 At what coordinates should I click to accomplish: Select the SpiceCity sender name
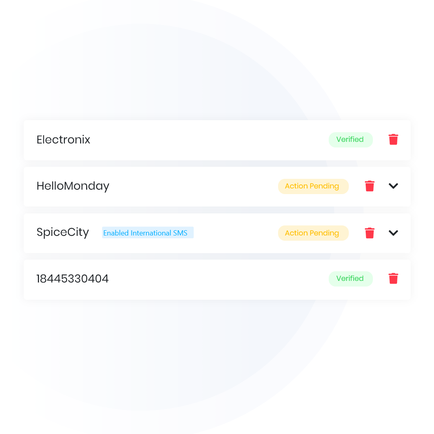(x=63, y=232)
